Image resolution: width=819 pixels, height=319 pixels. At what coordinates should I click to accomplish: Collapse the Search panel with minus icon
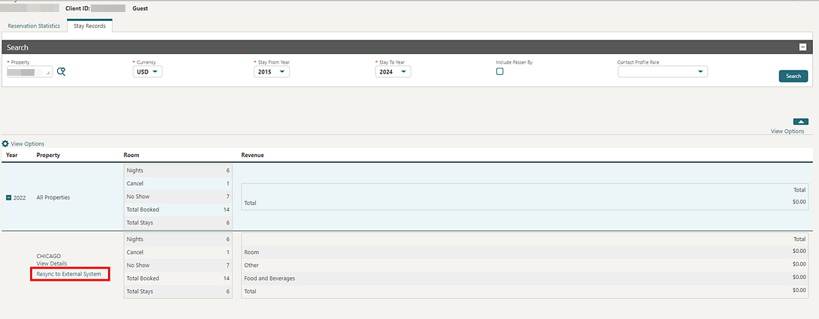click(x=802, y=47)
